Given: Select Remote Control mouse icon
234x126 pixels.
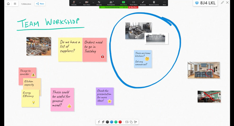Looking at the screenshot, I should (x=154, y=3).
